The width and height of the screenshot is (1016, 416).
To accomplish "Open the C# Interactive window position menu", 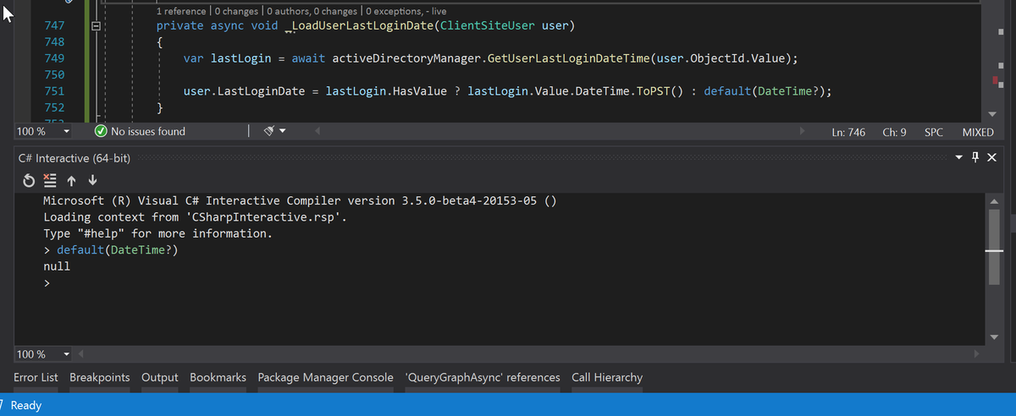I will 959,158.
